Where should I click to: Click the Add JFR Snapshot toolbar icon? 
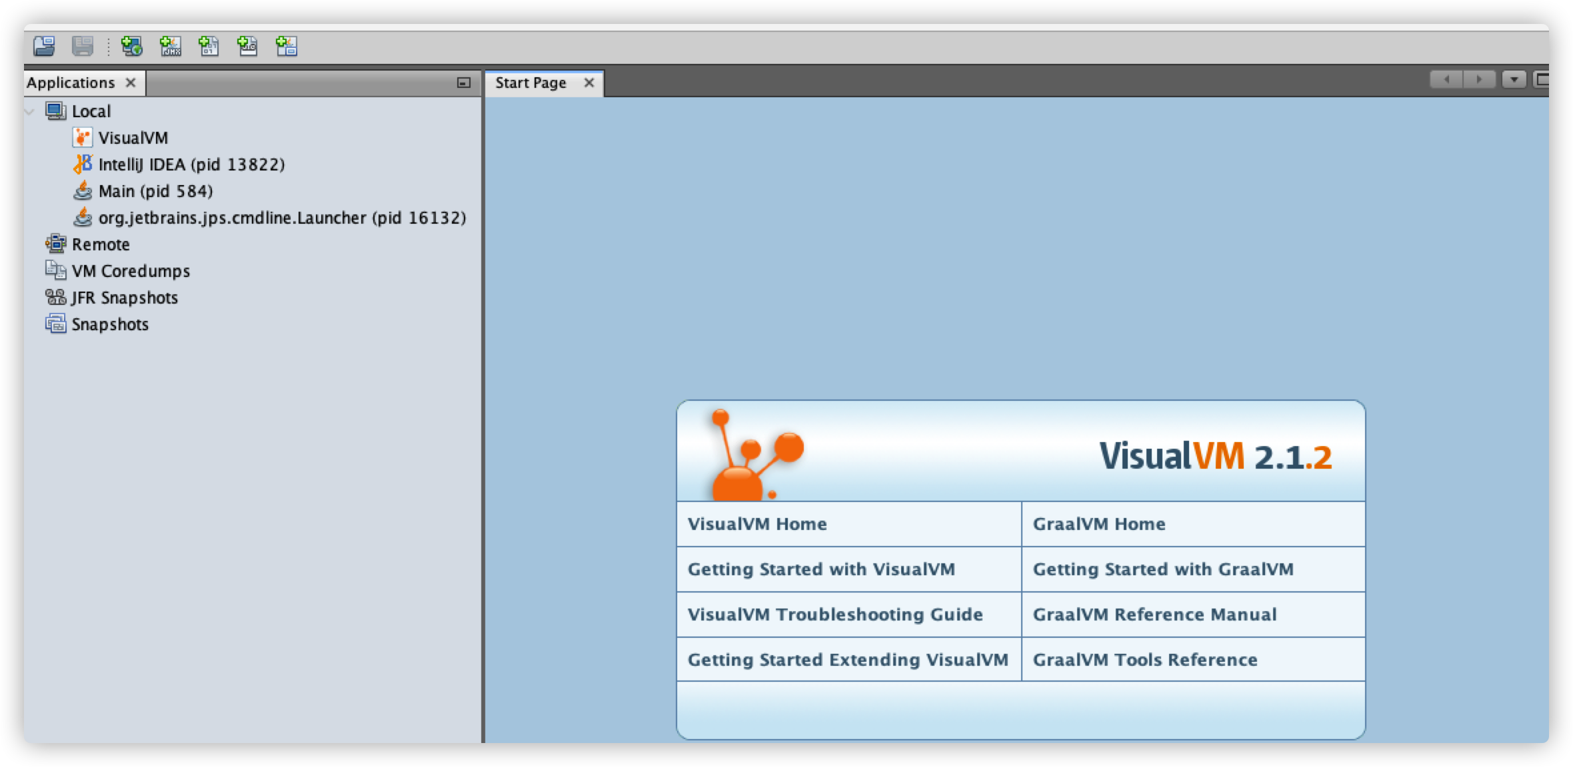click(248, 46)
